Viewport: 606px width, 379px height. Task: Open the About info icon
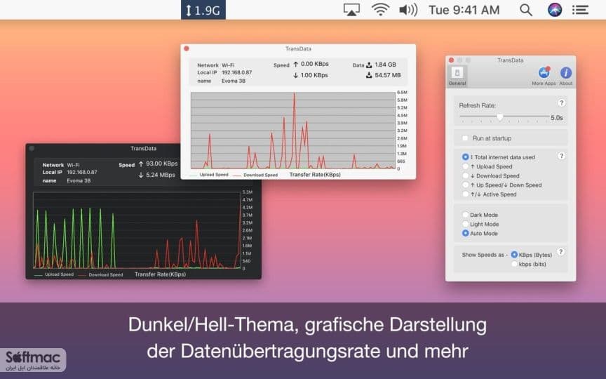point(566,76)
